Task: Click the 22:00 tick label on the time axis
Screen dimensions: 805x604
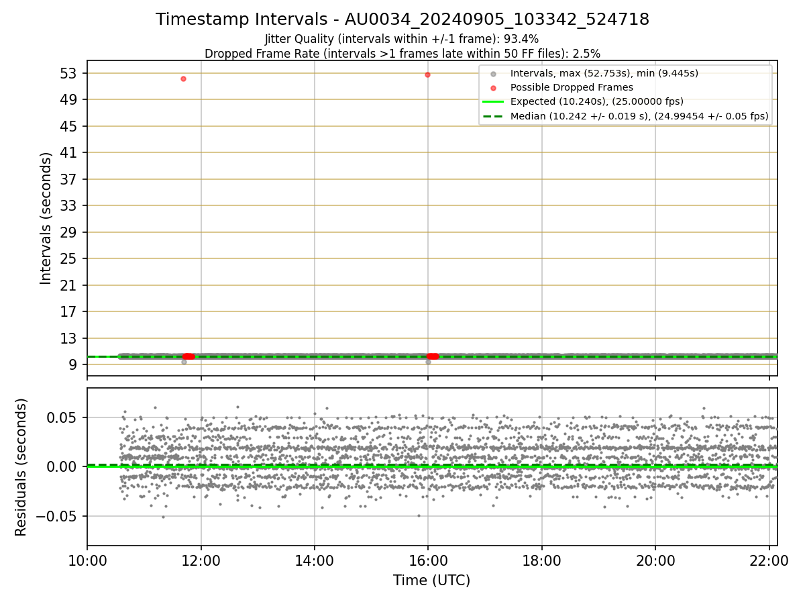Action: point(769,561)
